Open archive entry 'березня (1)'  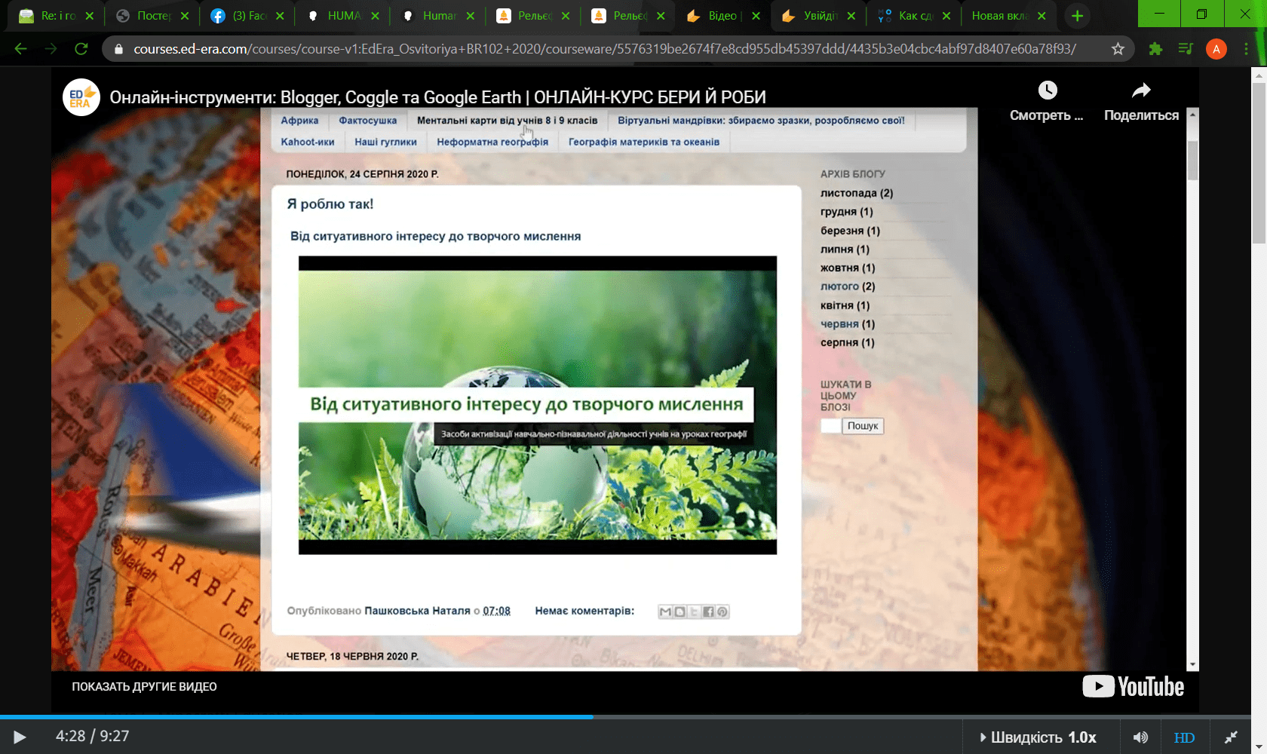point(851,231)
